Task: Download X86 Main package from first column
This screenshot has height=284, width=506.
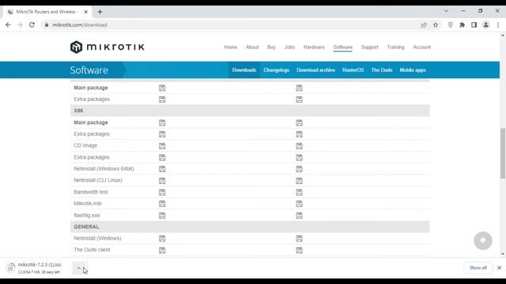Action: pyautogui.click(x=162, y=123)
